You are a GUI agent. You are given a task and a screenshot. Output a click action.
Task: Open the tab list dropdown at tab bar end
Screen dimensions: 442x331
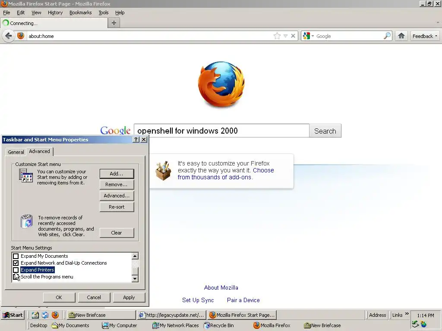tap(438, 22)
